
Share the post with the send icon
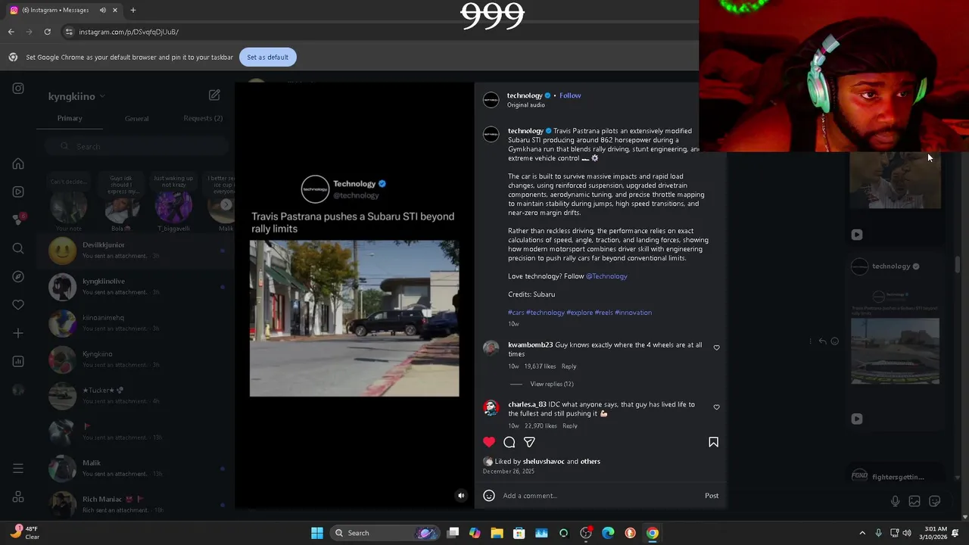(x=529, y=442)
